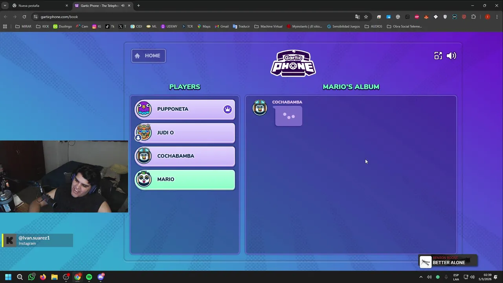Screen dimensions: 503x283
Task: Open a new browser tab
Action: 138,6
